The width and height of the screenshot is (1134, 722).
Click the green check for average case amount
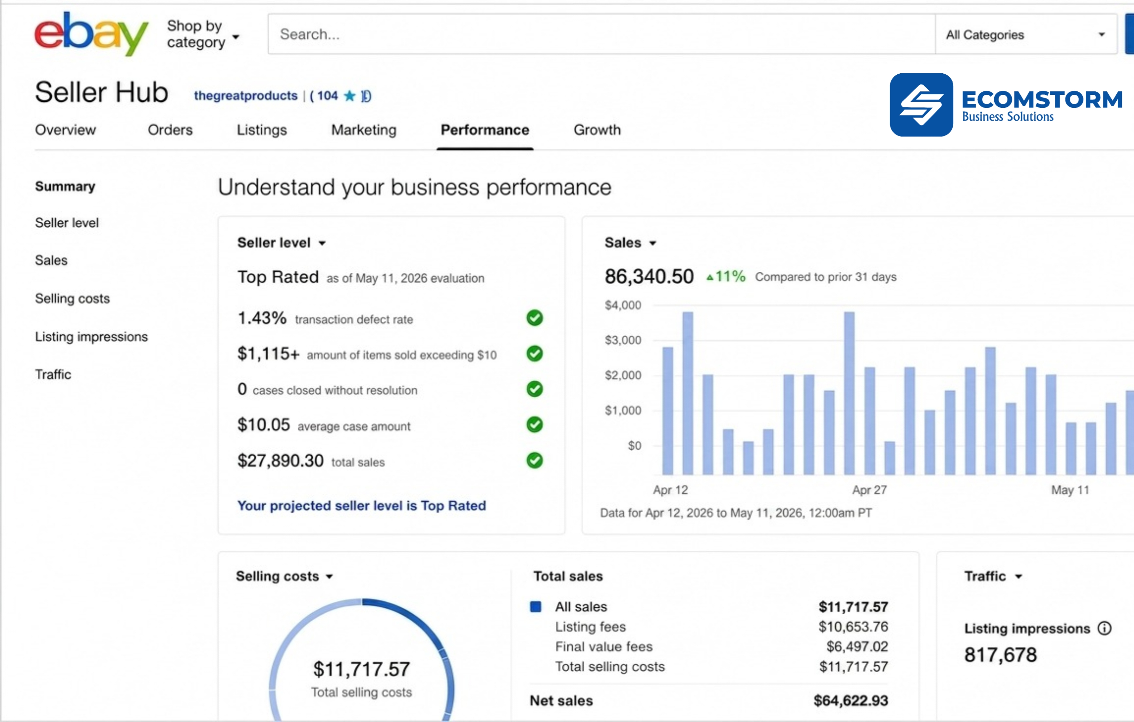[x=534, y=424]
